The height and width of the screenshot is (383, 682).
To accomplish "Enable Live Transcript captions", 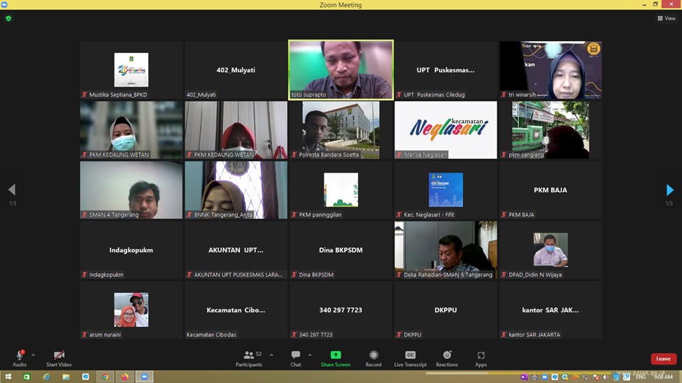I will pos(410,358).
